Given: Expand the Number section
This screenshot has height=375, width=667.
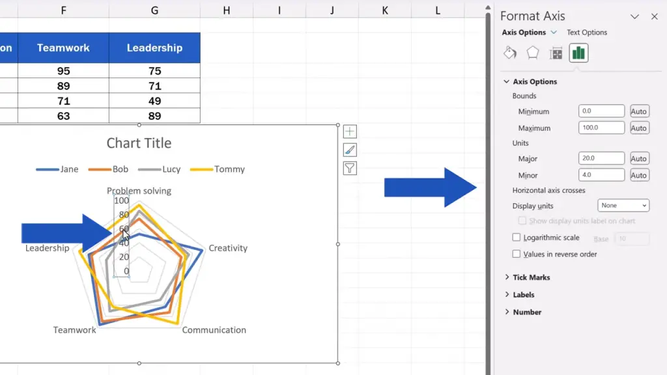Looking at the screenshot, I should pyautogui.click(x=507, y=312).
